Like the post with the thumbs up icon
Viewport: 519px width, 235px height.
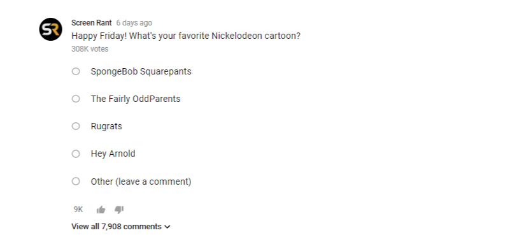coord(101,210)
